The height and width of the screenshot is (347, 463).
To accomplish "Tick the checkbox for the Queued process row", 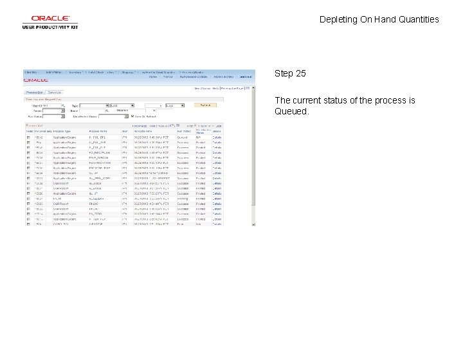I will [28, 138].
